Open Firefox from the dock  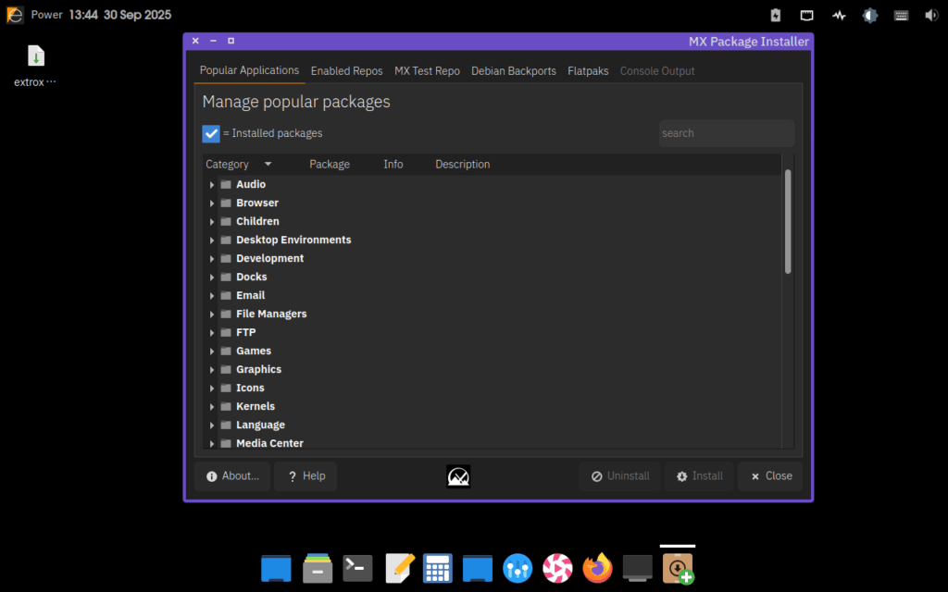coord(598,568)
